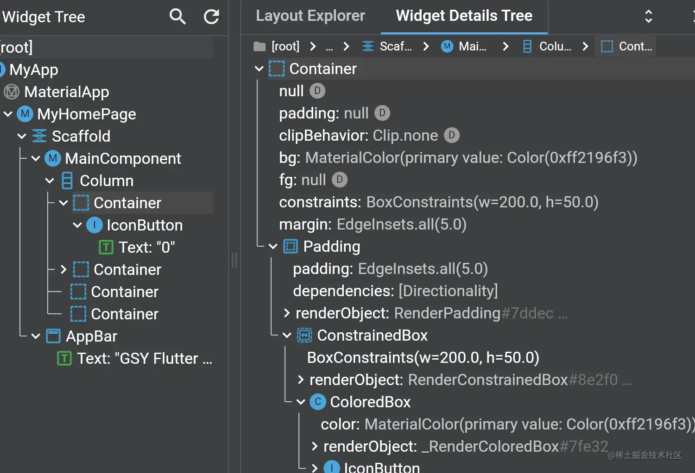
Task: Click the panel splitter drag handle
Action: (234, 260)
